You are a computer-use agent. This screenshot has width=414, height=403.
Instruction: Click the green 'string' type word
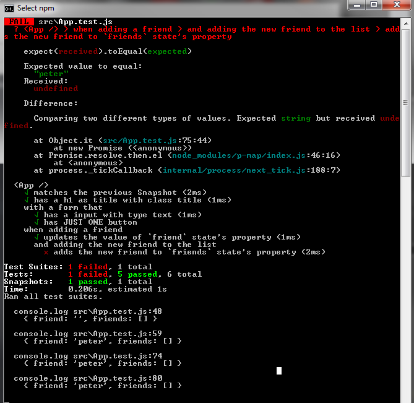[296, 118]
